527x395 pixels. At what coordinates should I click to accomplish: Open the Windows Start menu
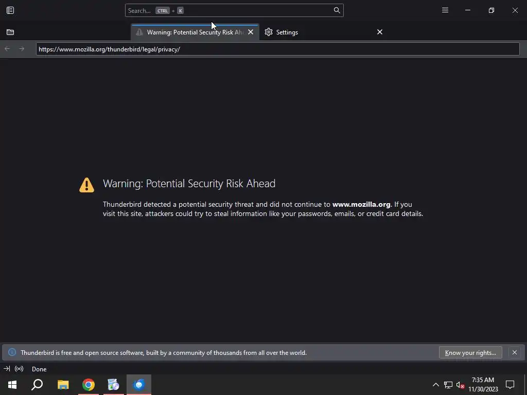pos(12,385)
